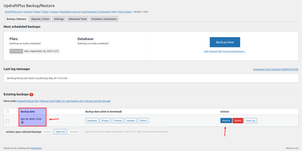Go to the Advanced Tools tab
The height and width of the screenshot is (151, 302).
point(78,19)
